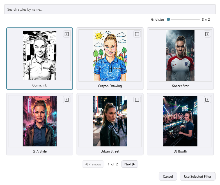The height and width of the screenshot is (185, 220).
Task: Select the Crayon Drawing style thumbnail
Action: tap(110, 55)
